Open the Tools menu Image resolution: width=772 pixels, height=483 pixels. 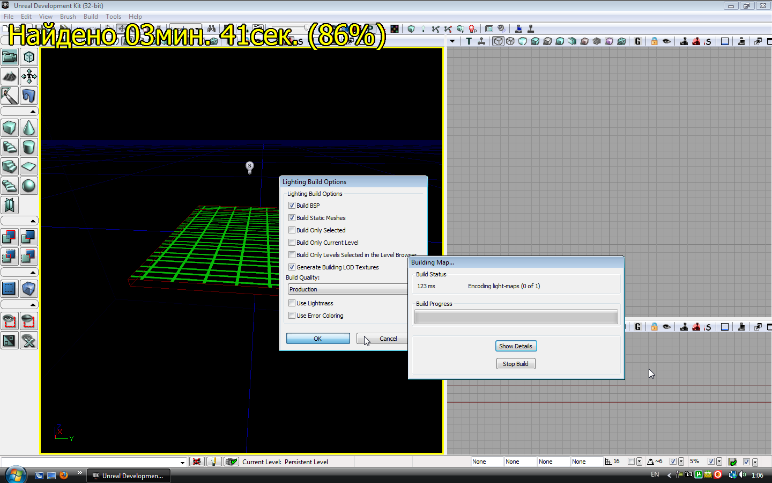[x=113, y=17]
